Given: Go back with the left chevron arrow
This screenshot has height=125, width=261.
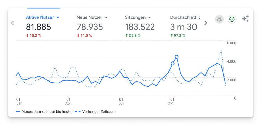Looking at the screenshot, I should pyautogui.click(x=12, y=23).
